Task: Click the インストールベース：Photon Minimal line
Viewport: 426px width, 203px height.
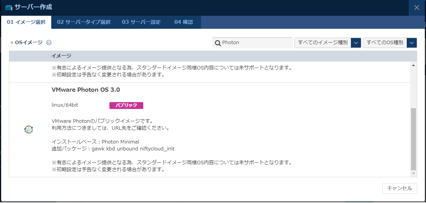Action: (x=96, y=142)
